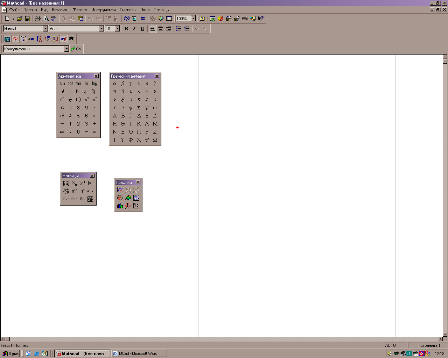Click the vector sum Σv icon
The image size is (448, 358).
[82, 199]
